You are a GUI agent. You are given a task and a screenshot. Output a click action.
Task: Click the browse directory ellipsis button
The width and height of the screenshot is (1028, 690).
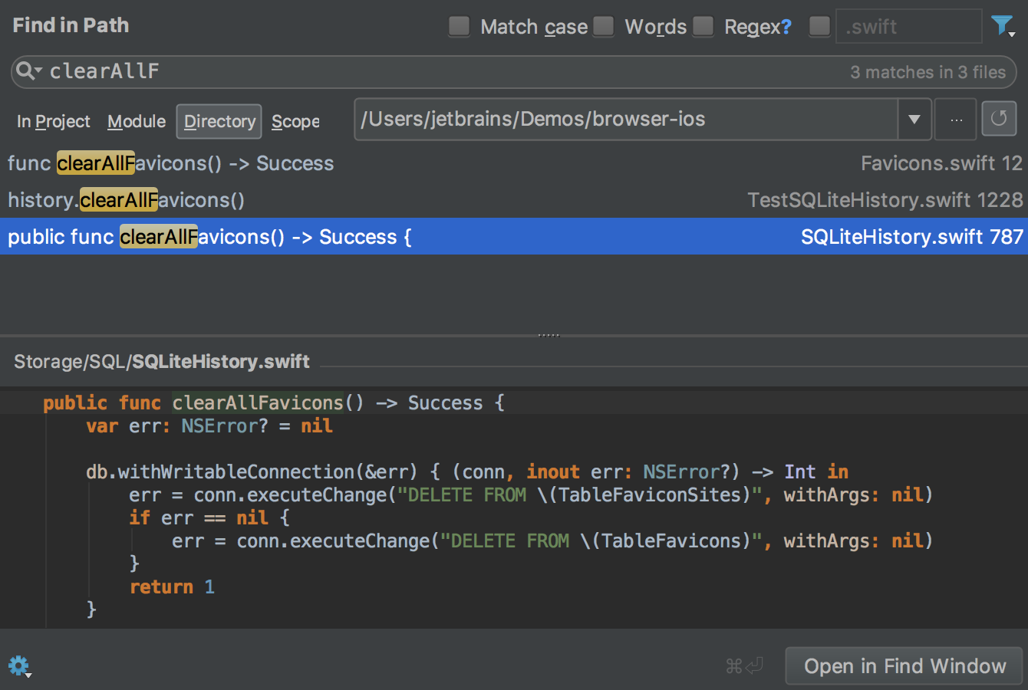[955, 120]
